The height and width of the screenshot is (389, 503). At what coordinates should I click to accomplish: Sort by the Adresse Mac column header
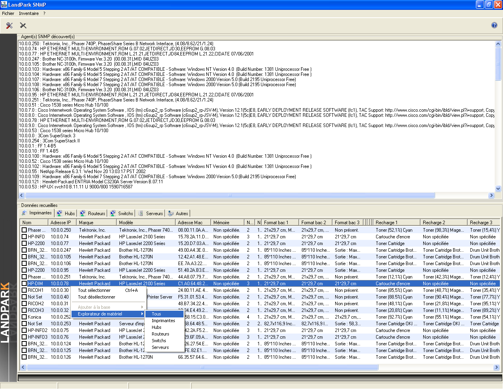[193, 222]
